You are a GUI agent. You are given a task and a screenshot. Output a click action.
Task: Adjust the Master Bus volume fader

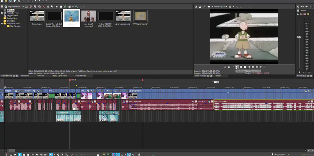(299, 37)
